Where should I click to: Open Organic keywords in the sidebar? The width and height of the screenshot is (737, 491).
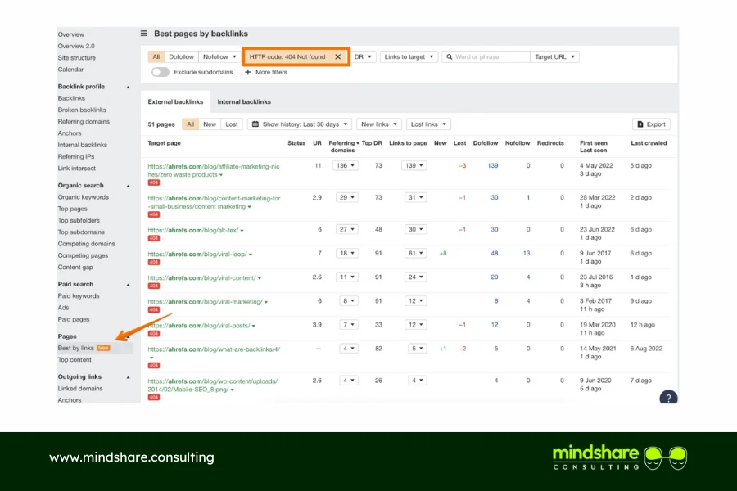[84, 197]
